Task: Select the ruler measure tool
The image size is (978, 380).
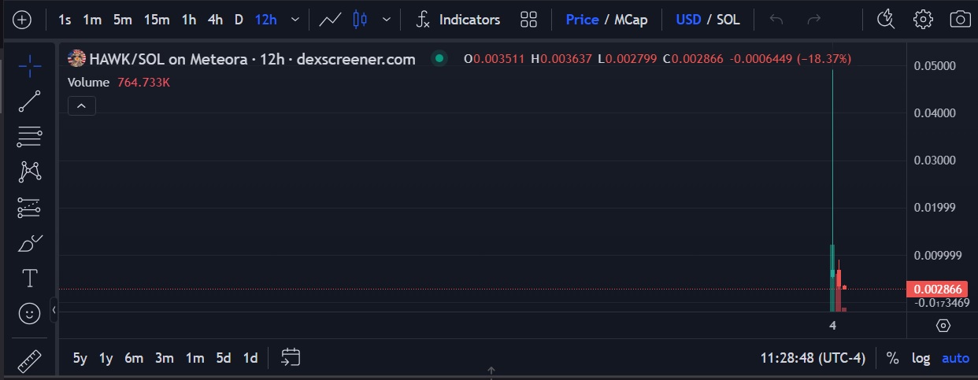Action: 29,360
